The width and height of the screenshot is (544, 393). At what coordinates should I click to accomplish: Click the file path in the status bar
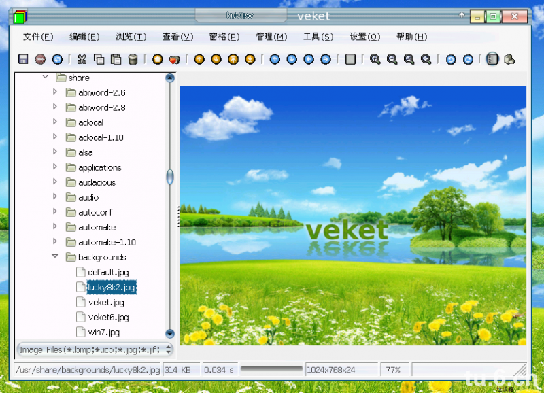[x=88, y=370]
